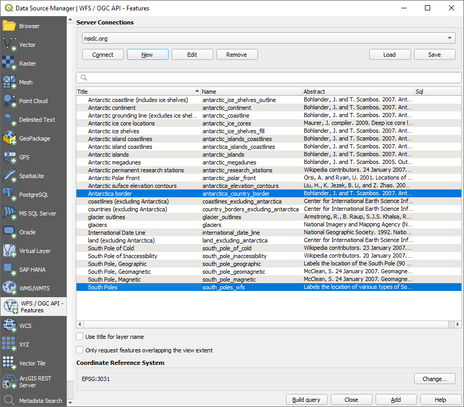Image resolution: width=464 pixels, height=407 pixels.
Task: Open the nsidc.org server connection dropdown
Action: tap(268, 39)
